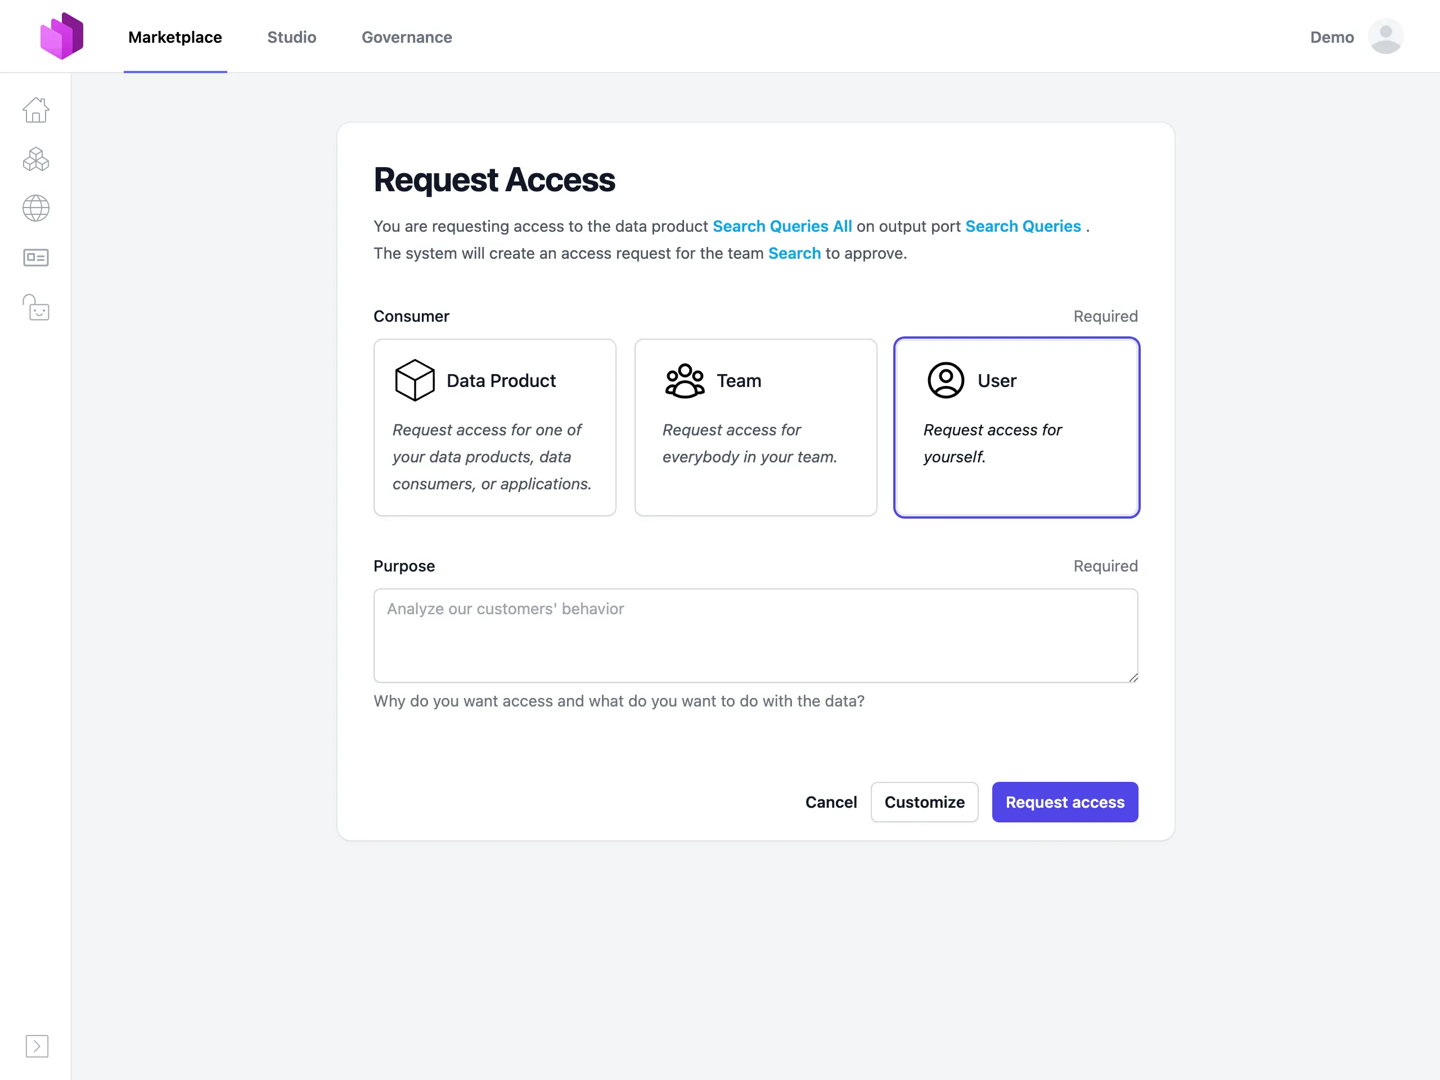Click the home icon in the sidebar
The image size is (1440, 1080).
coord(36,110)
